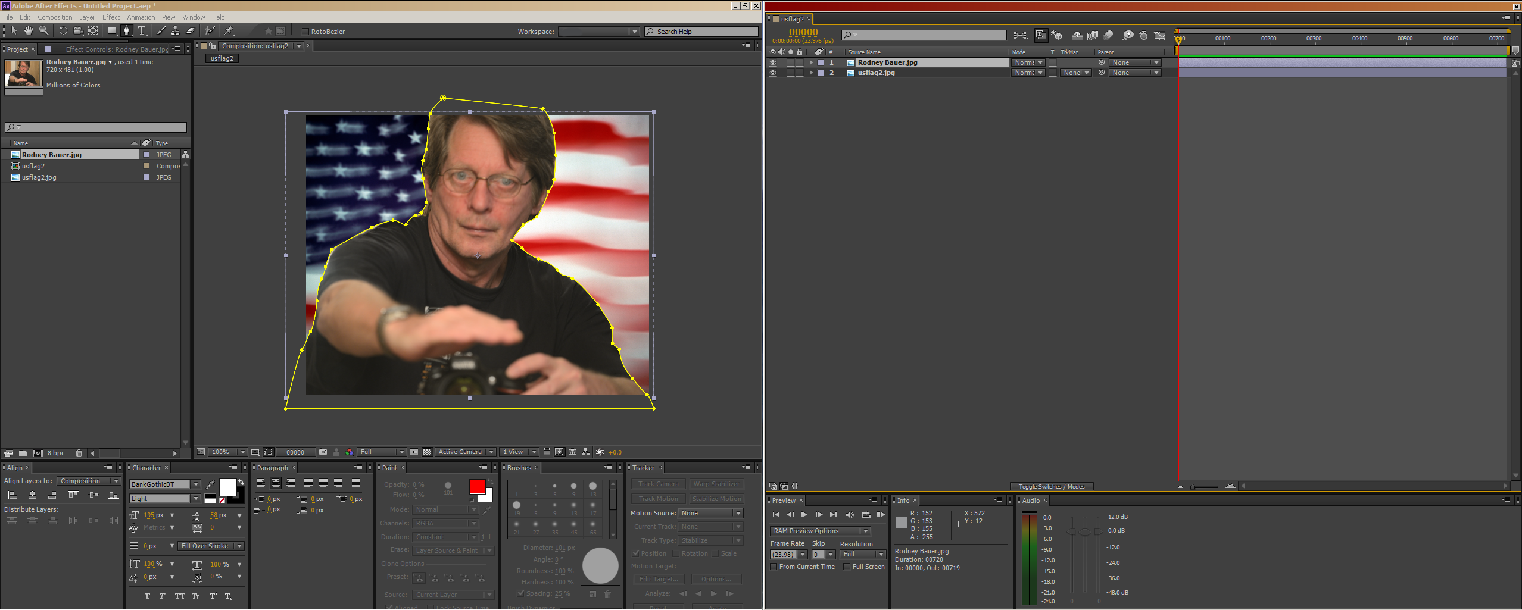
Task: Click the red foreground paint color swatch
Action: click(x=477, y=487)
